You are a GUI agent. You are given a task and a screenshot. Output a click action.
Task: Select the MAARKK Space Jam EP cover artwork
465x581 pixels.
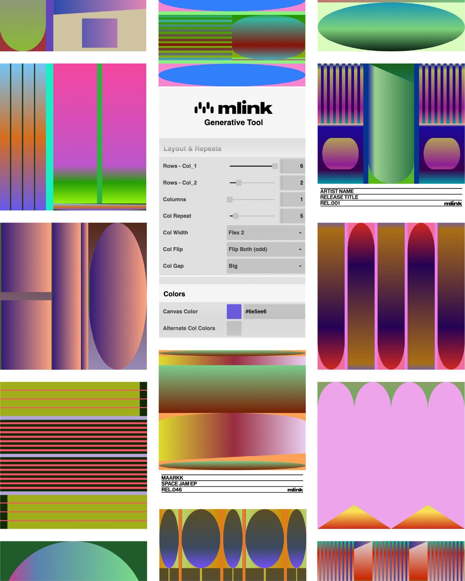point(232,410)
